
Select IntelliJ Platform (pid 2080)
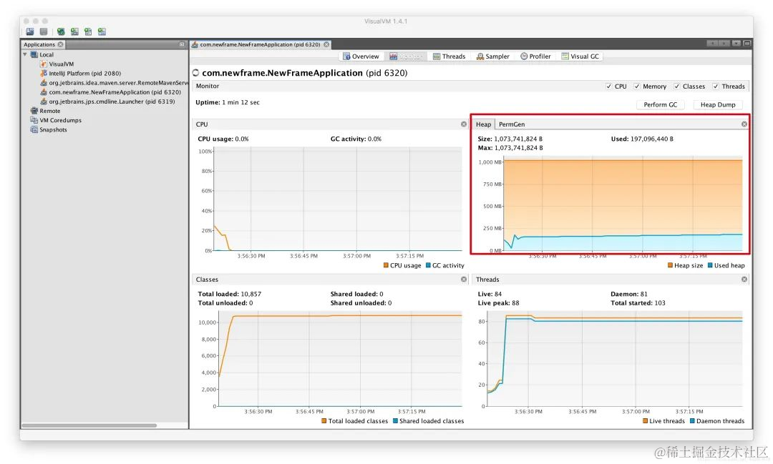pos(84,74)
